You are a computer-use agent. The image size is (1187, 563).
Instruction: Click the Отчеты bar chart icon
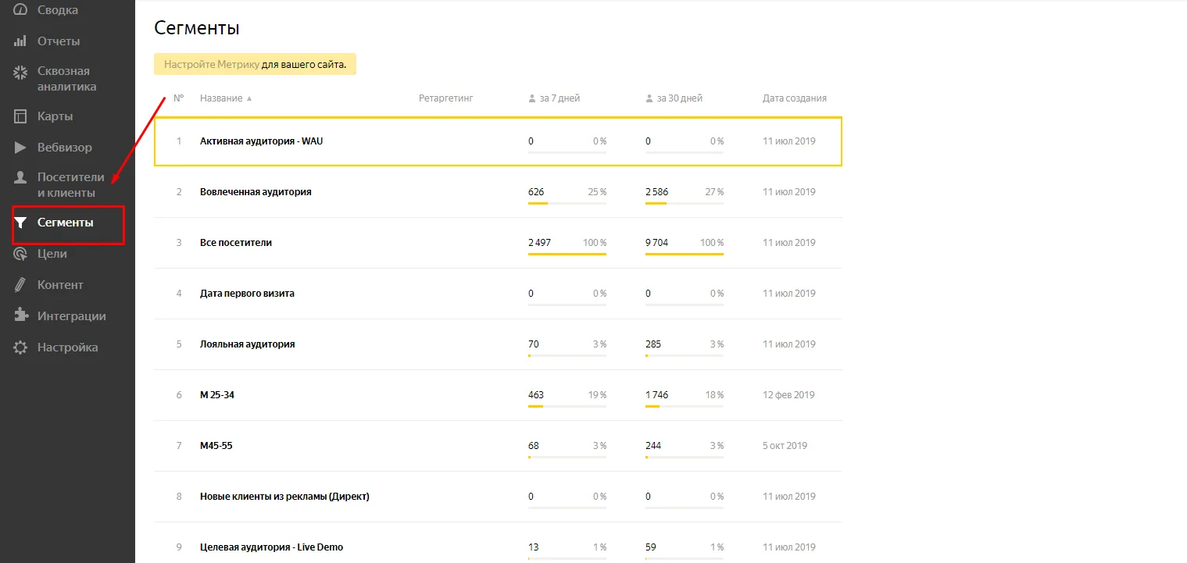click(x=20, y=41)
